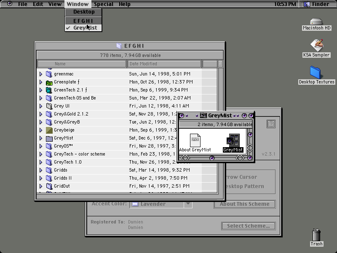The height and width of the screenshot is (253, 337).
Task: Click the GreyMist window vertical scrollbar diamond
Action: (250, 148)
